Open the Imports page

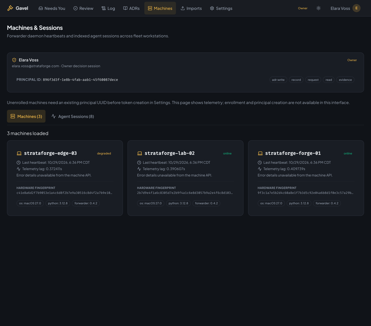[191, 8]
